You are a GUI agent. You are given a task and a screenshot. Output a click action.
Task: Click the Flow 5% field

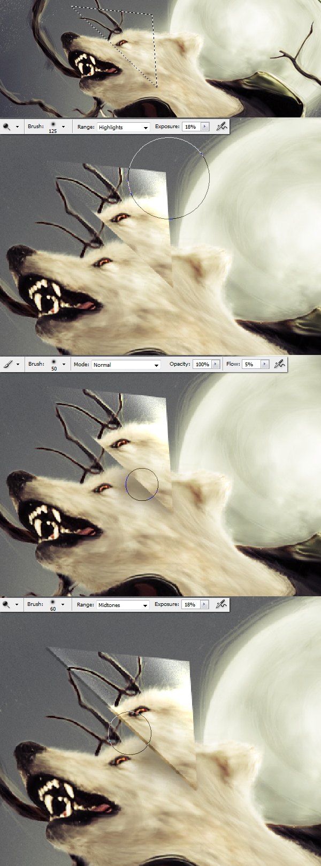pyautogui.click(x=251, y=364)
